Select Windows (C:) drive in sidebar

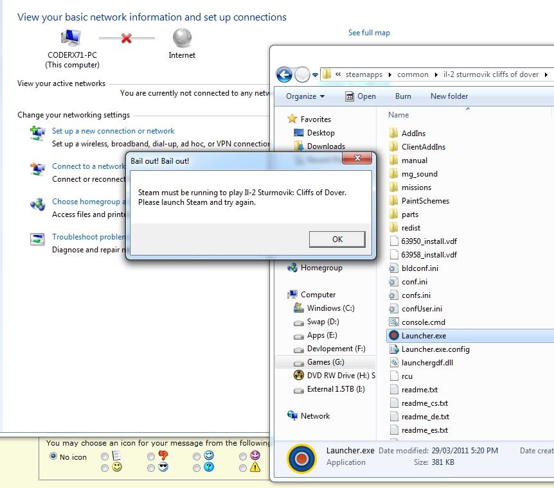(x=331, y=308)
